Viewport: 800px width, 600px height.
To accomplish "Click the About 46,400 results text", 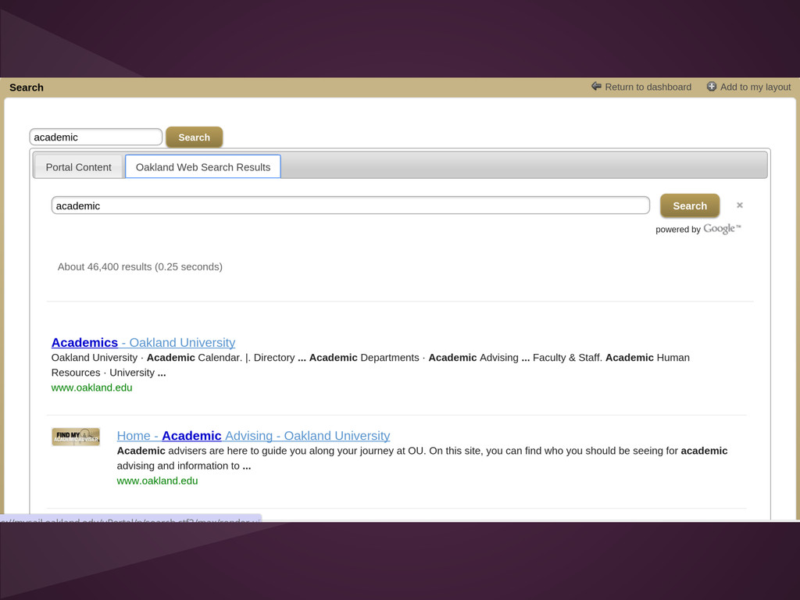I will [140, 267].
